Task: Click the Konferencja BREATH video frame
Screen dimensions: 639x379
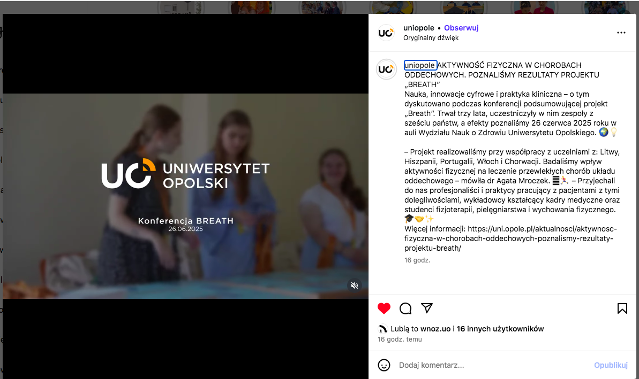Action: 185,196
